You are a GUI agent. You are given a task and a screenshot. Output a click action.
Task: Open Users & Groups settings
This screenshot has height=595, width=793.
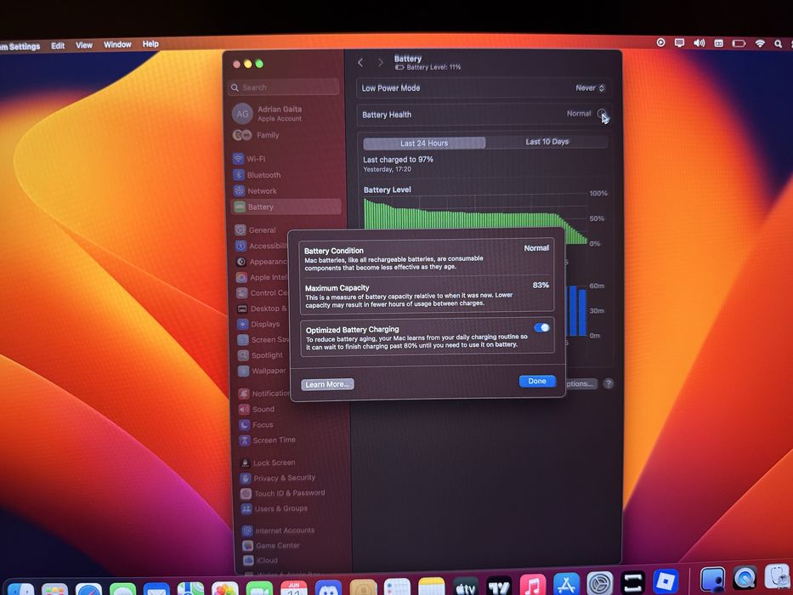[275, 508]
